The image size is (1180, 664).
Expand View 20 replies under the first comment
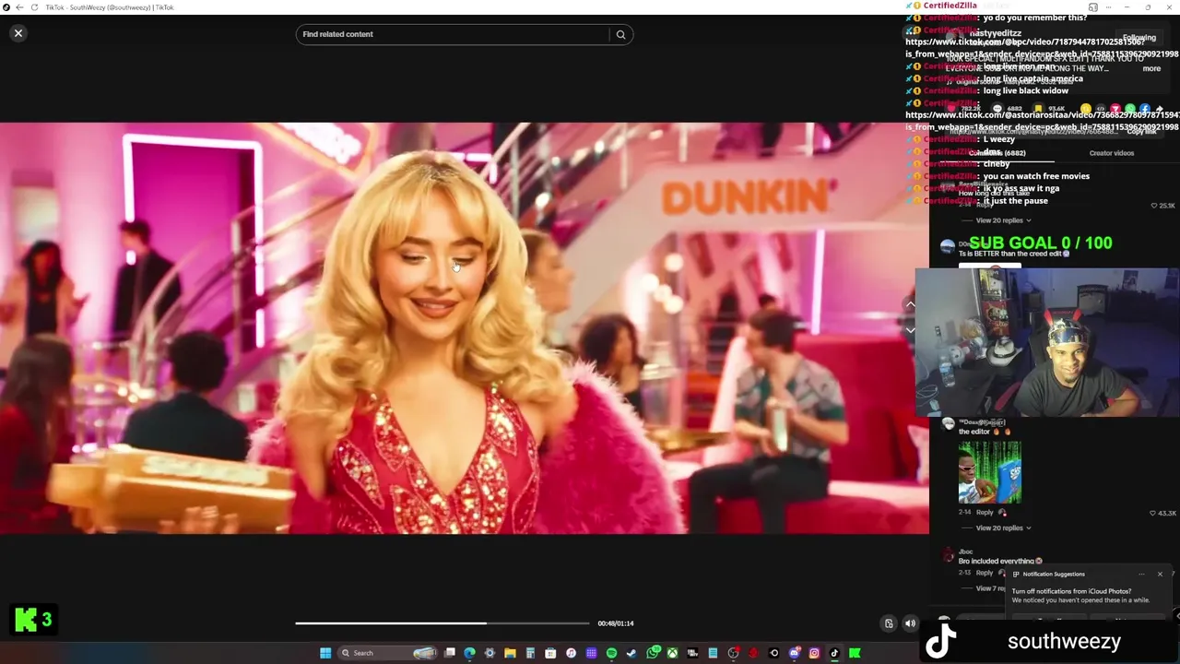tap(1003, 220)
